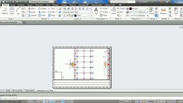Click the Stretch tool
This screenshot has height=103, width=183.
[32, 15]
